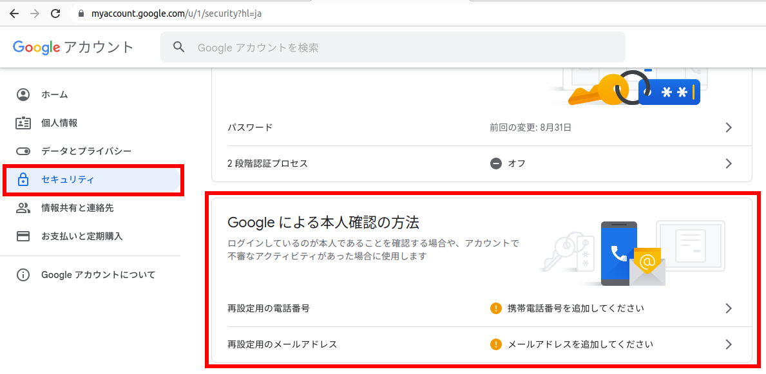Expand 再設定用のメールアドレス row arrow
Image resolution: width=766 pixels, height=374 pixels.
coord(729,344)
